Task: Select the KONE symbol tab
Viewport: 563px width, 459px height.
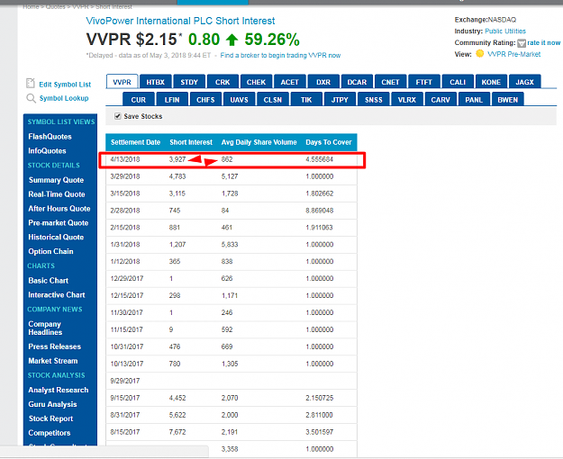Action: (491, 82)
